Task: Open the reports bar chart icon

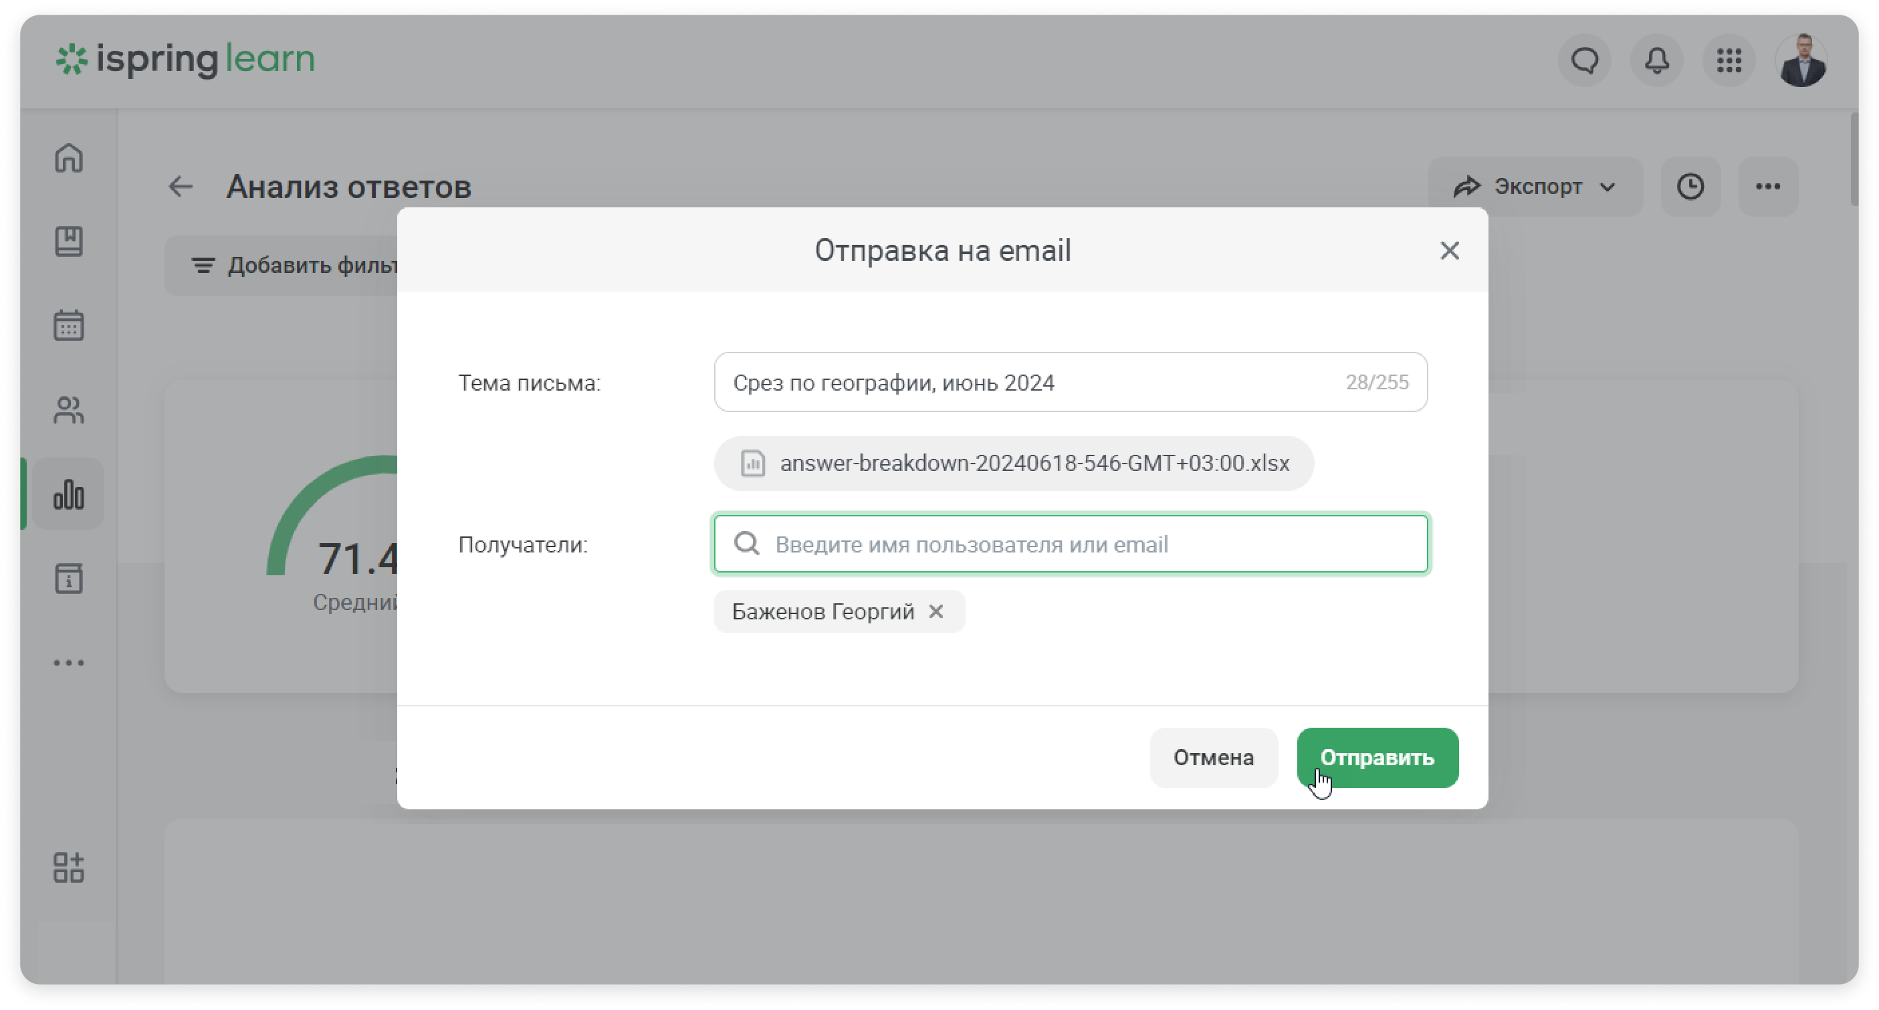Action: (69, 494)
